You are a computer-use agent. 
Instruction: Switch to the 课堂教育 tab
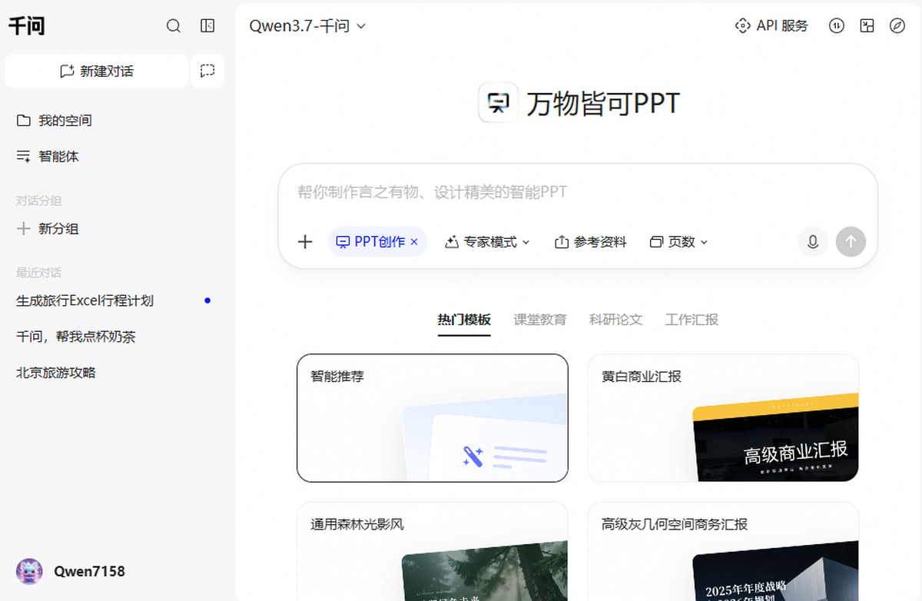pos(540,320)
